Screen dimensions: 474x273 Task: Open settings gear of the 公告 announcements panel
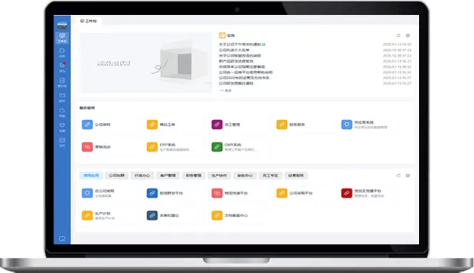click(408, 35)
